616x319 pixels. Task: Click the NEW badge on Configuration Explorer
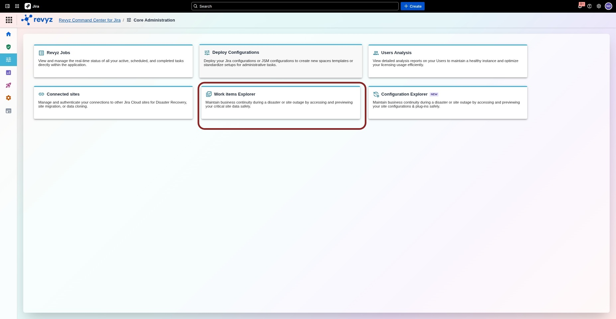(x=434, y=94)
